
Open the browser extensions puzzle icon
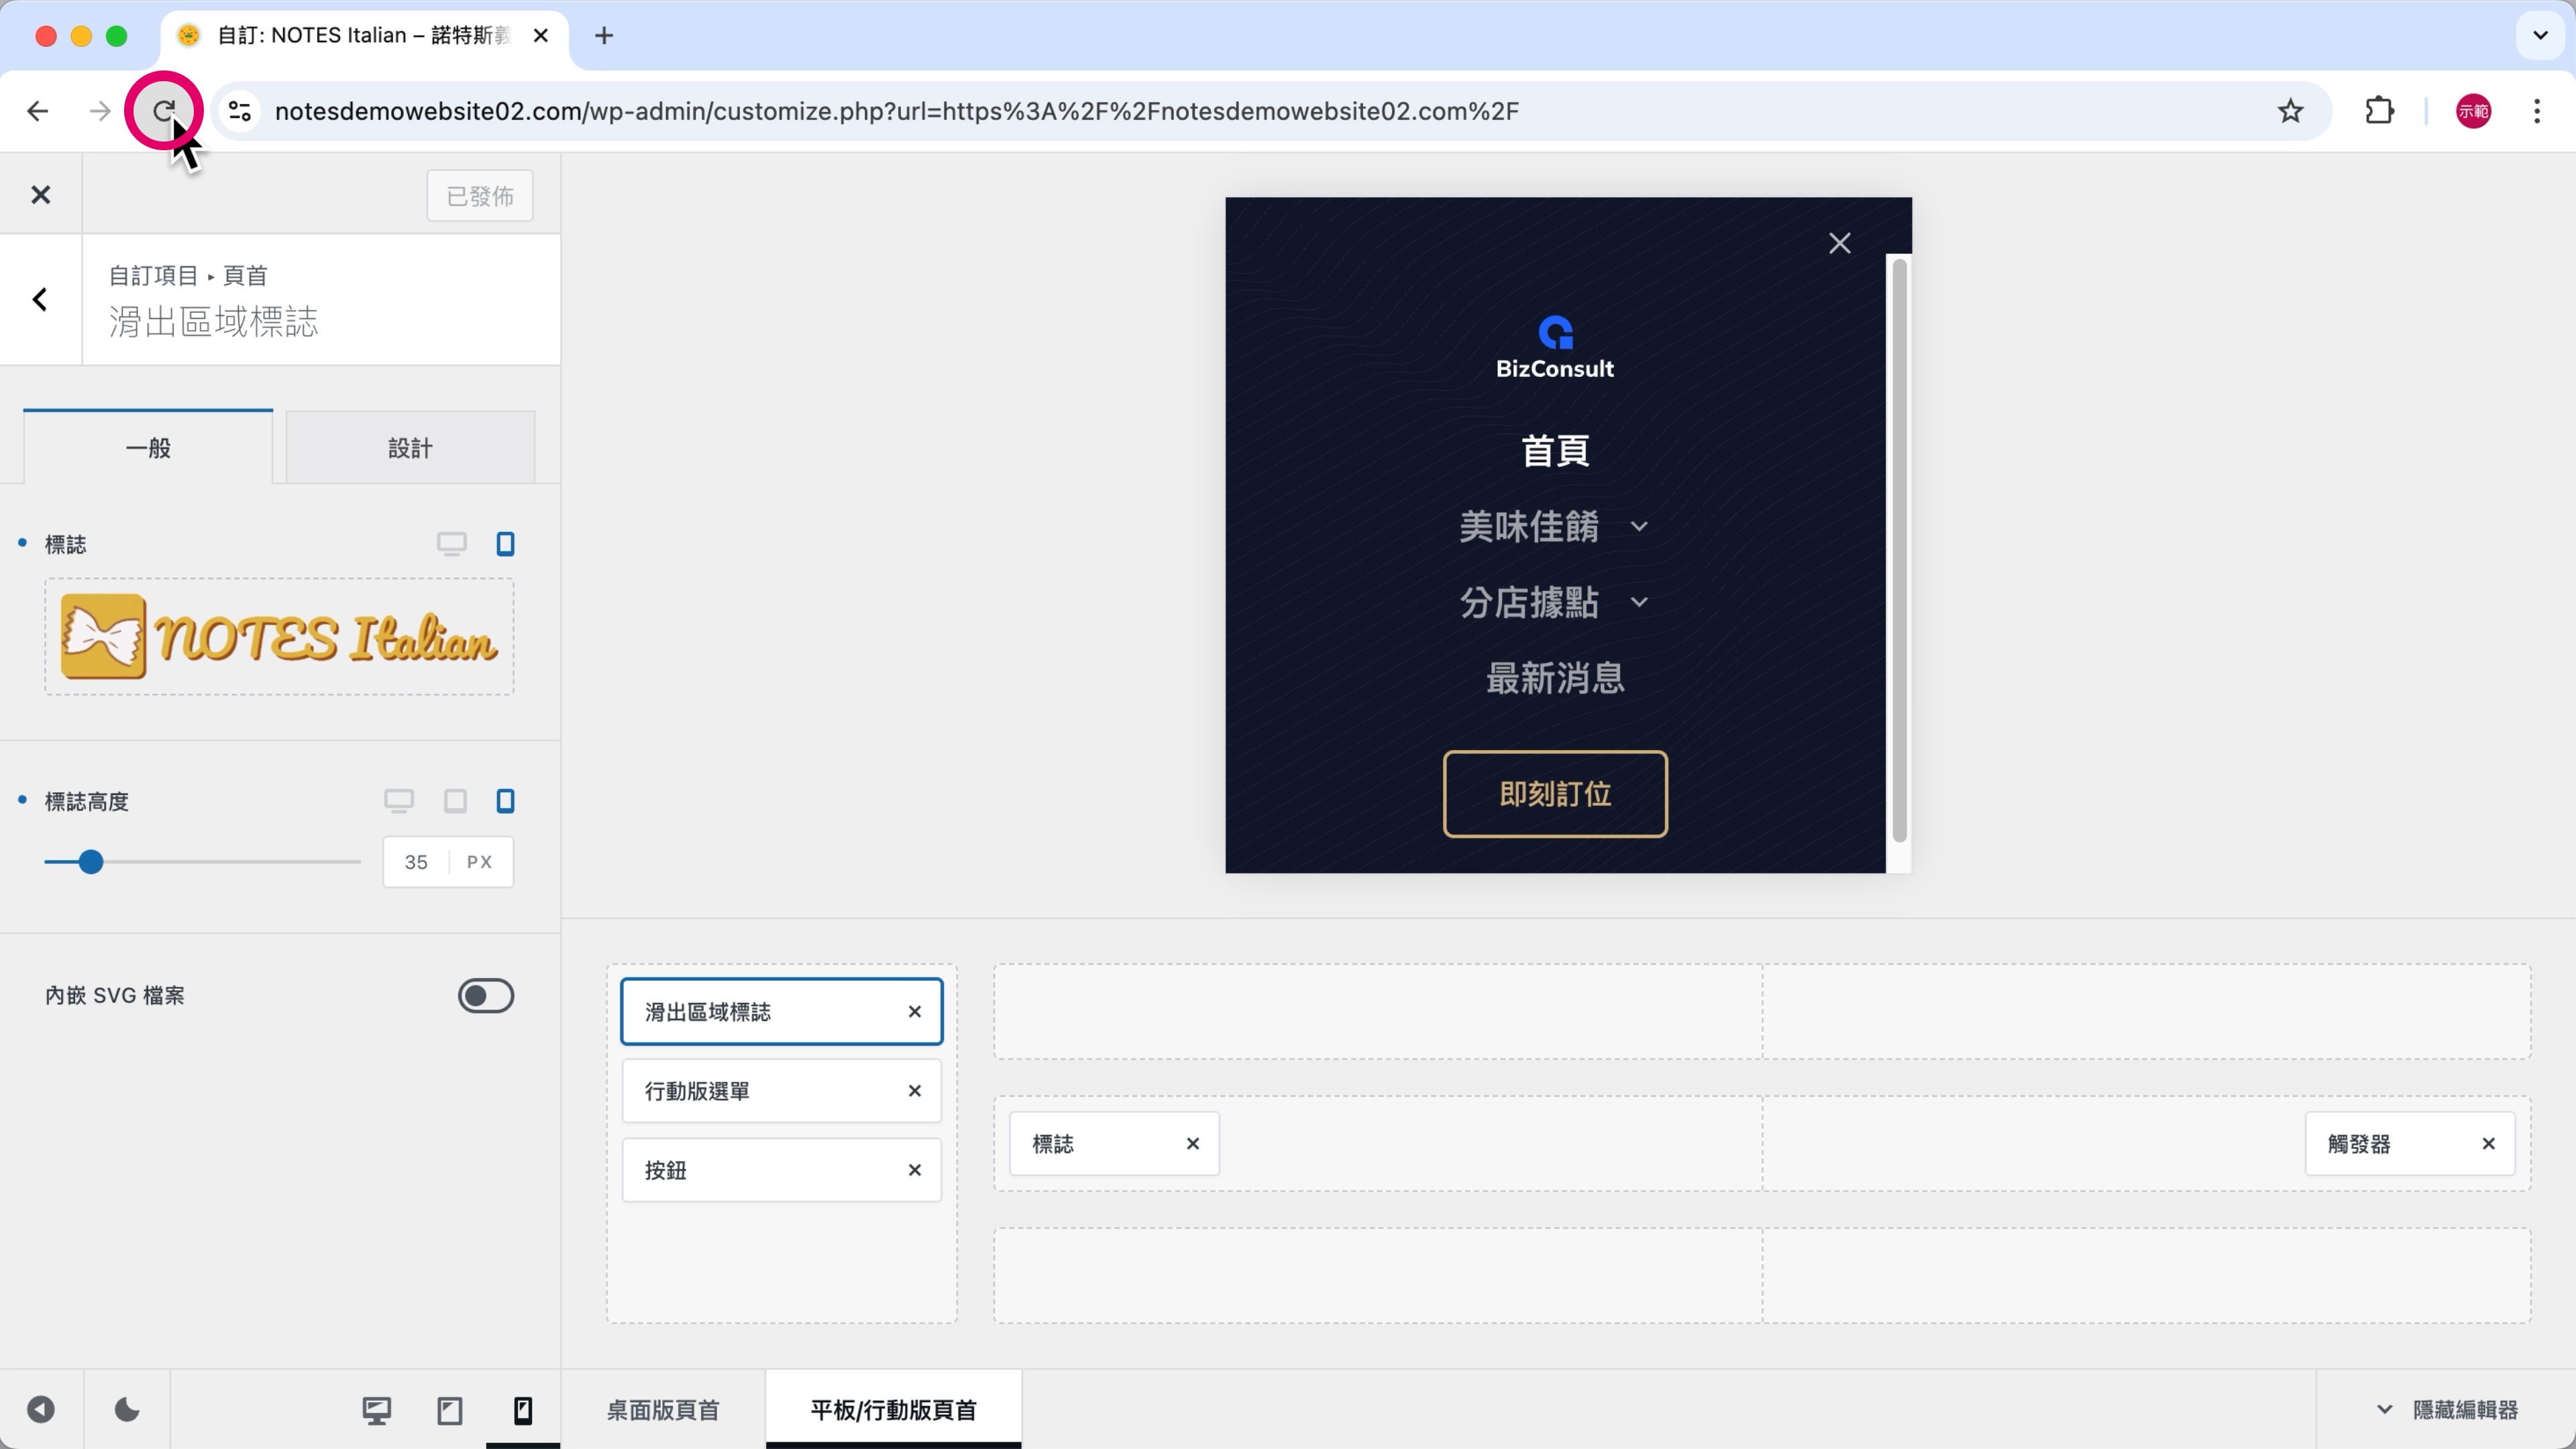click(x=2379, y=111)
